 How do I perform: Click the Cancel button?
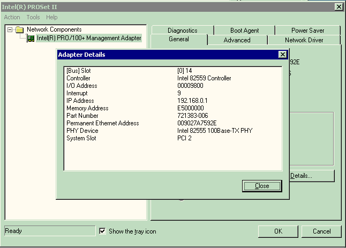tap(321, 231)
